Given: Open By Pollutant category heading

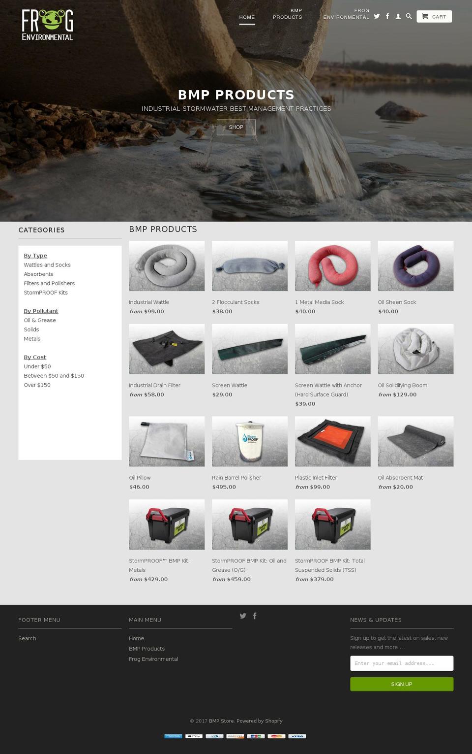Looking at the screenshot, I should pyautogui.click(x=41, y=311).
